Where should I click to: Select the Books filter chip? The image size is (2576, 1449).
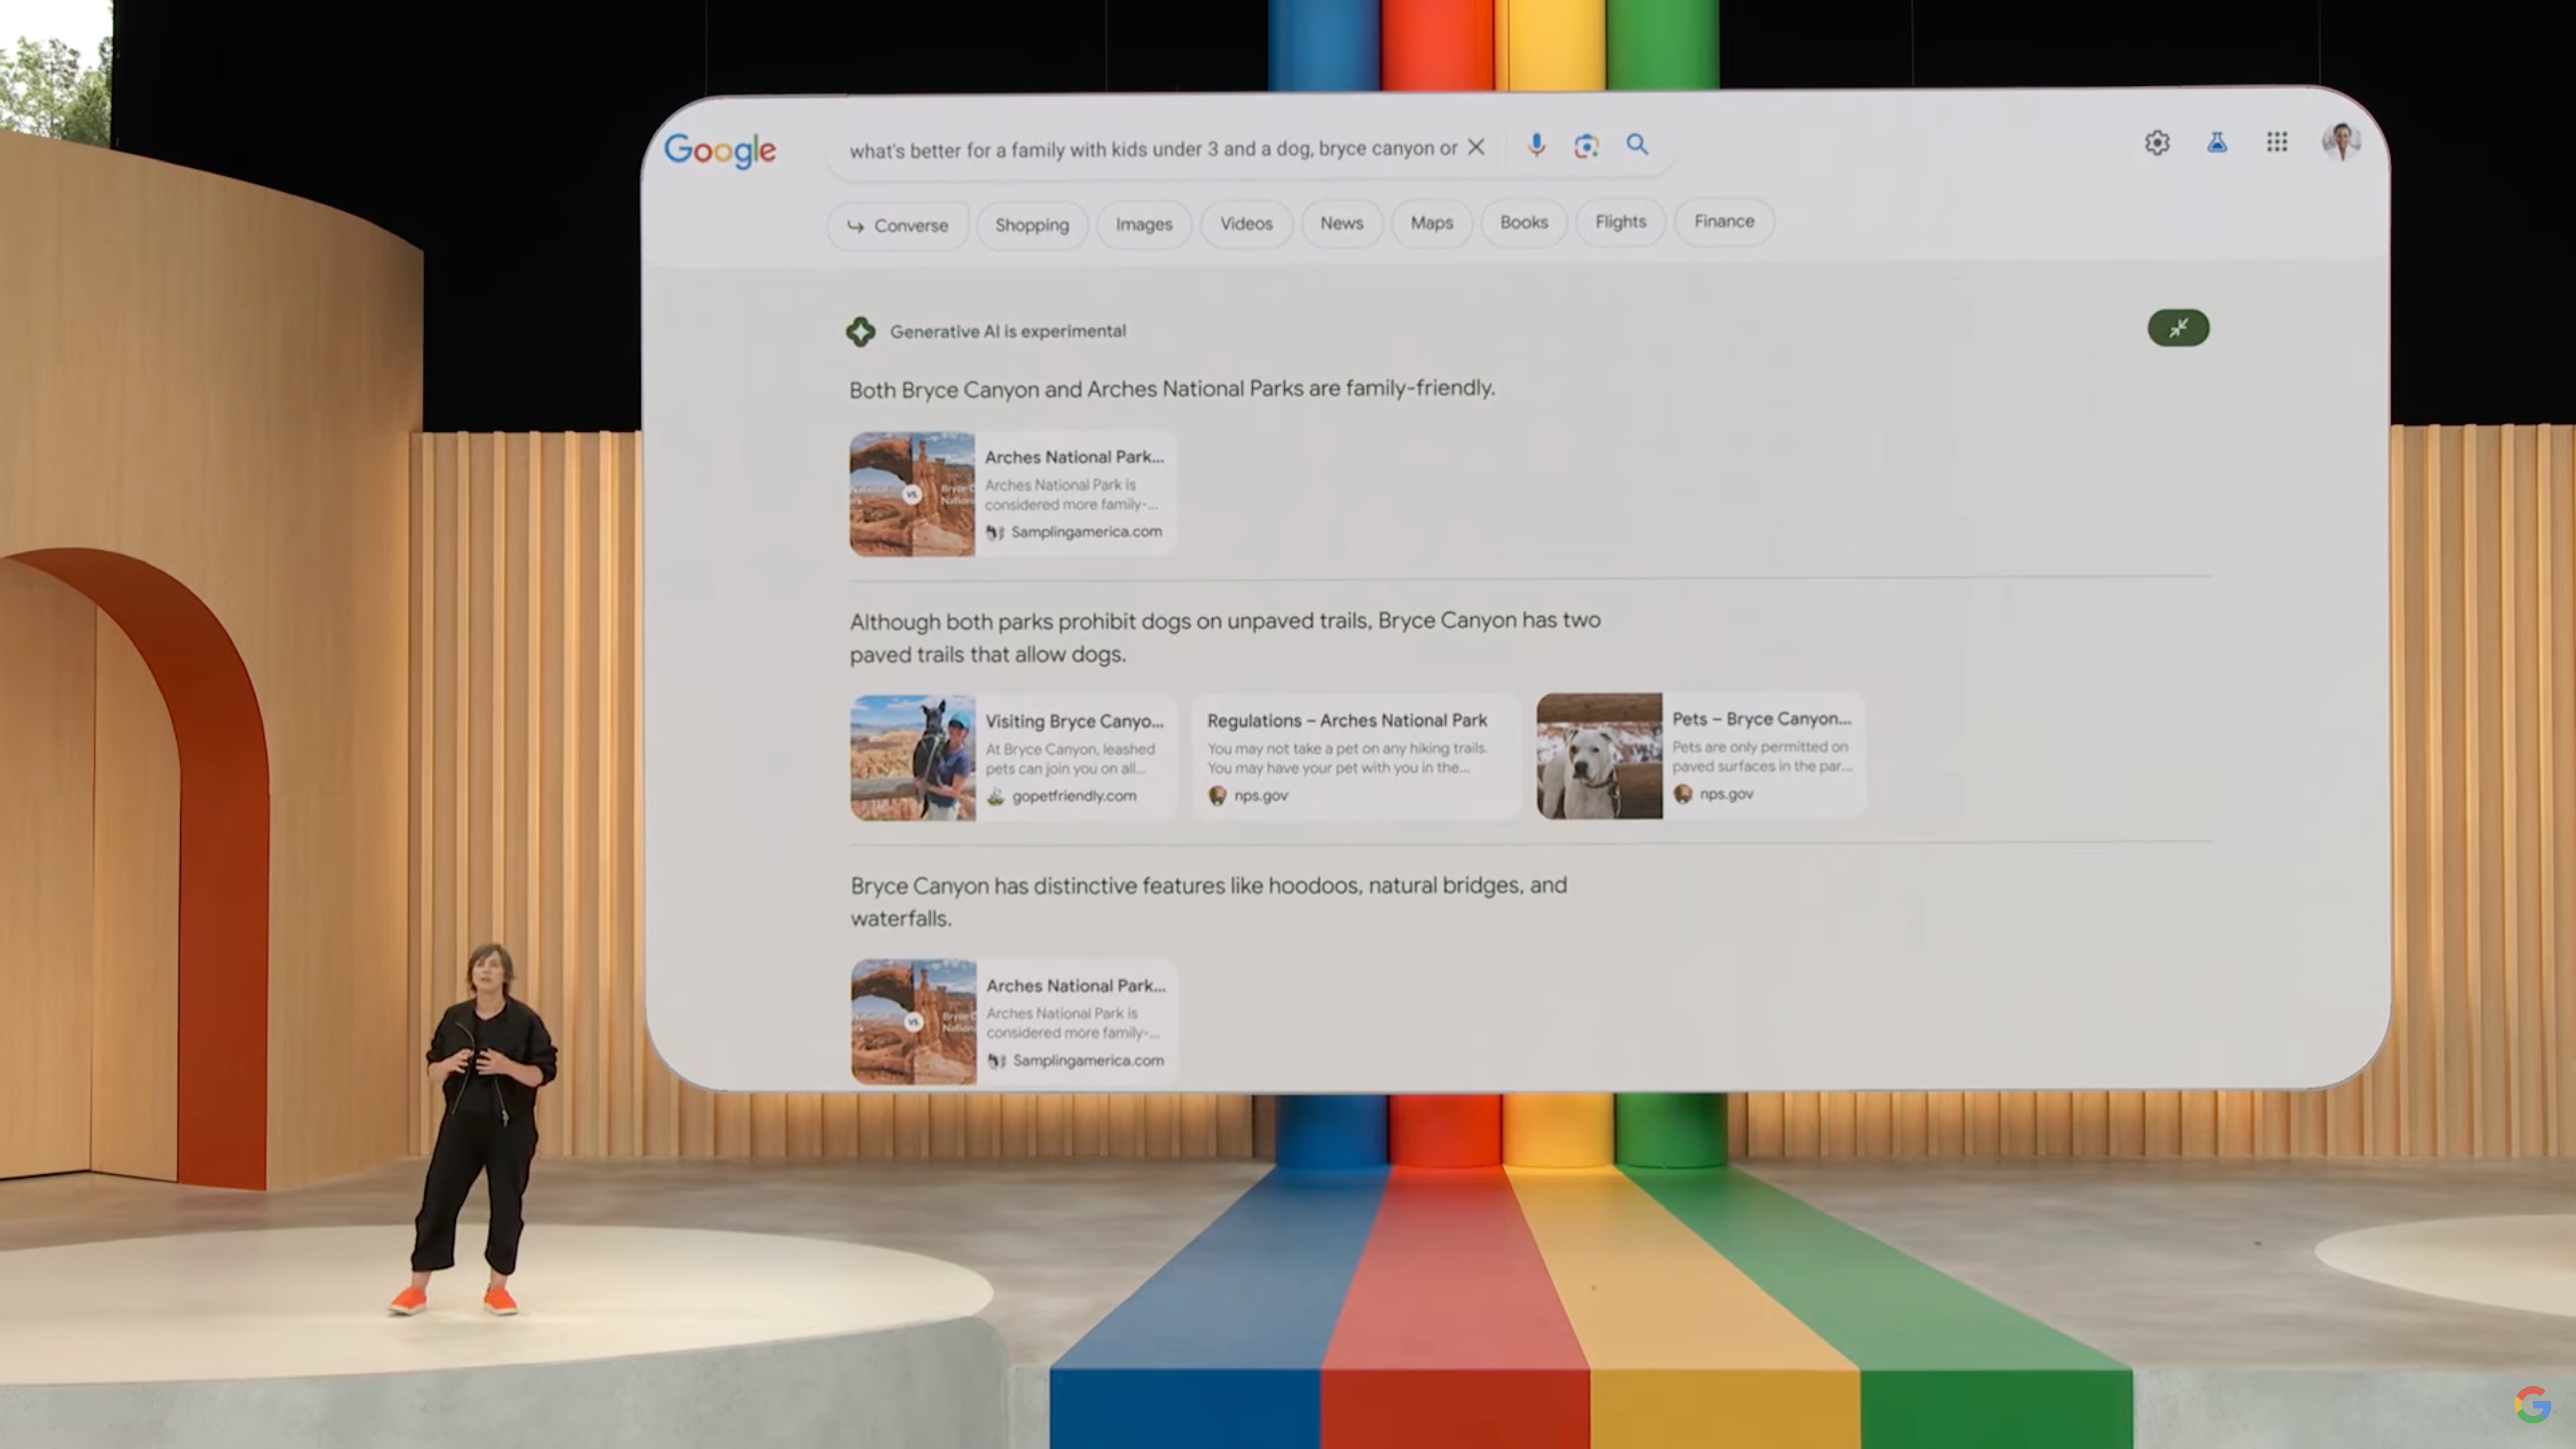pos(1524,222)
